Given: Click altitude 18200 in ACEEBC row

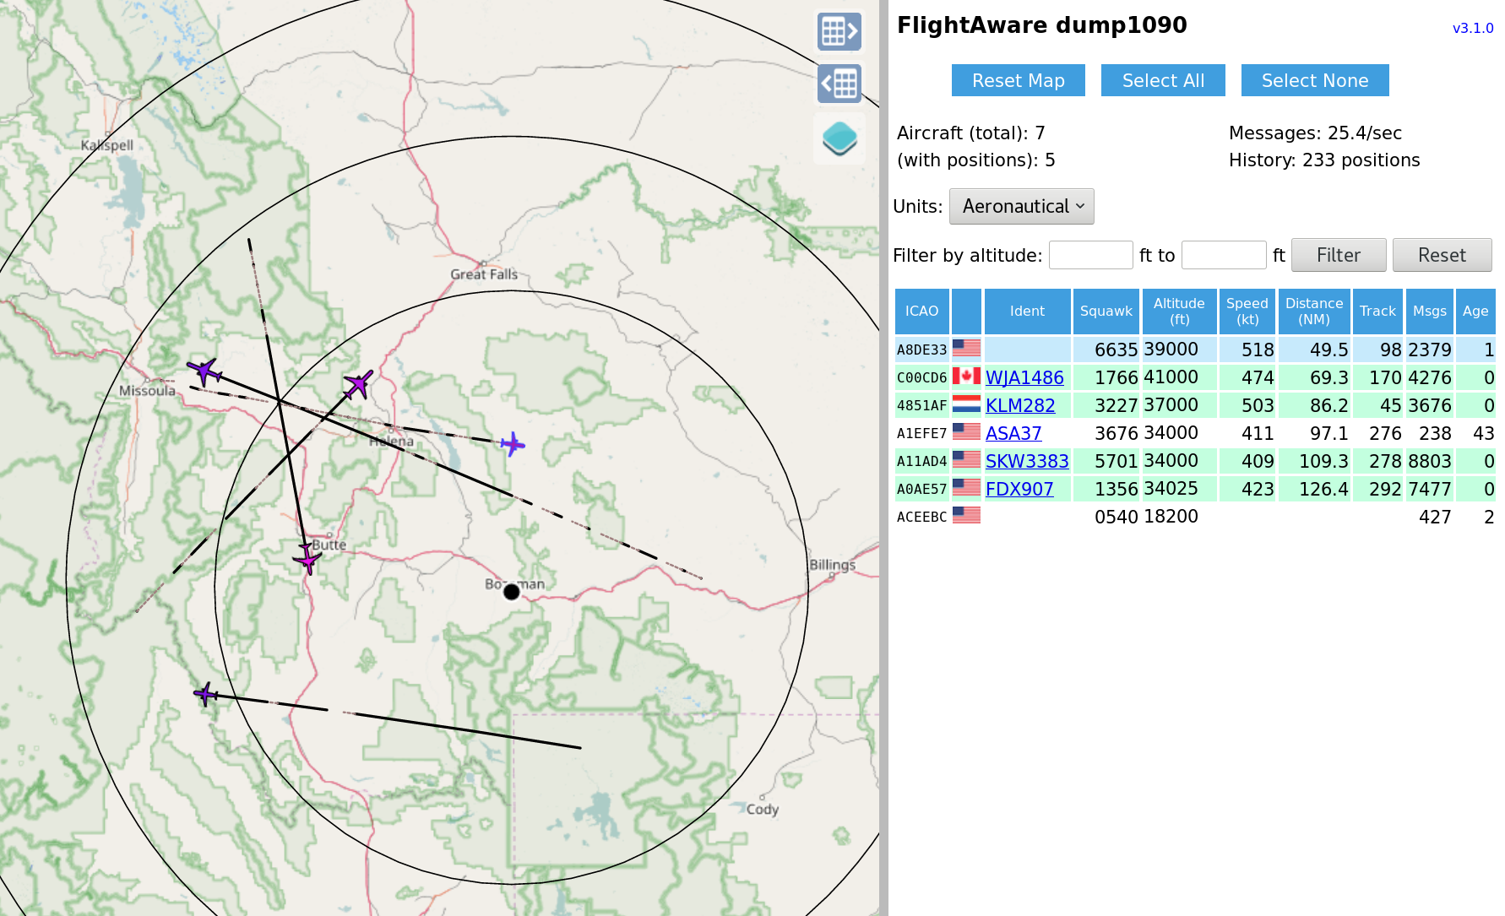Looking at the screenshot, I should 1171,517.
